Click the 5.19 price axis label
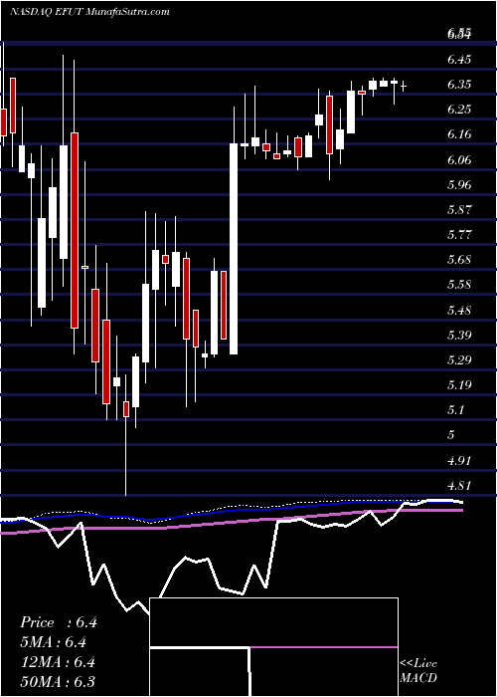 [459, 384]
